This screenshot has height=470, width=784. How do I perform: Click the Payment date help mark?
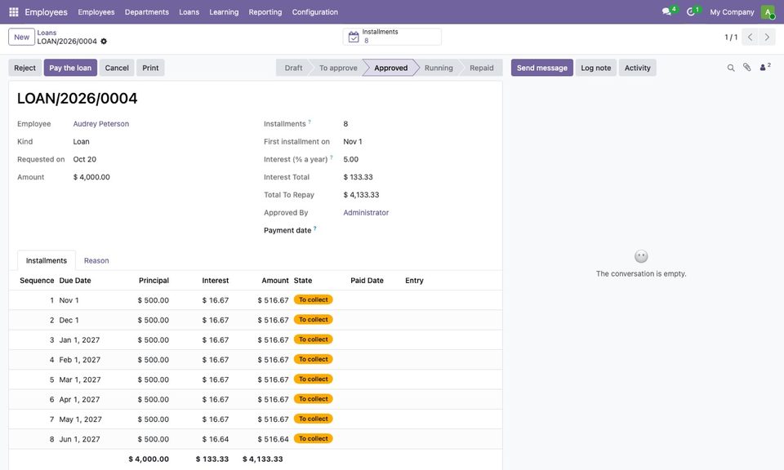[x=315, y=228]
